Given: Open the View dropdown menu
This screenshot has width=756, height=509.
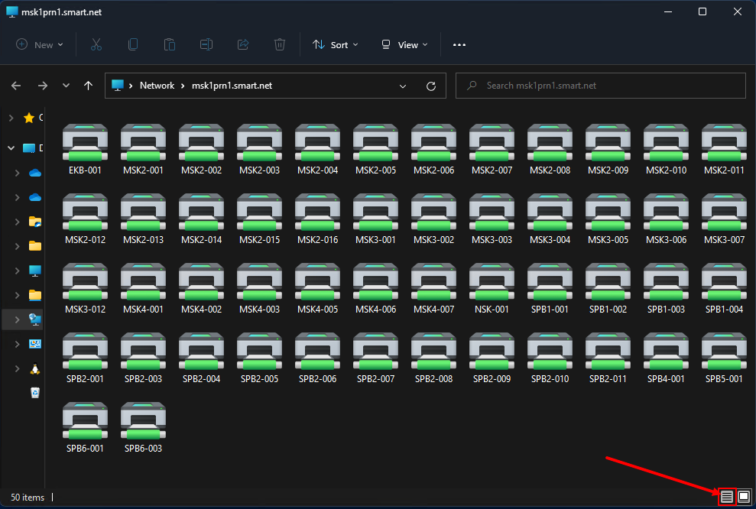Looking at the screenshot, I should point(404,45).
